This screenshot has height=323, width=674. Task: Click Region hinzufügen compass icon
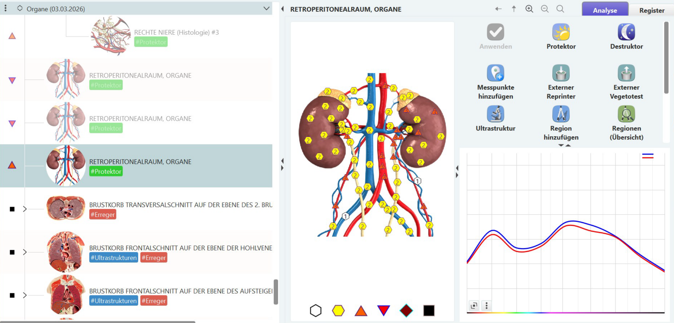561,114
